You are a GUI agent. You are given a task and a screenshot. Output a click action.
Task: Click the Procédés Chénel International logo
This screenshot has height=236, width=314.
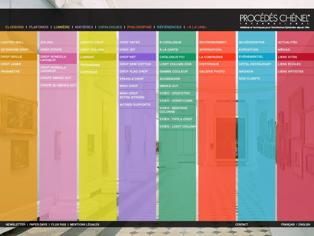click(274, 21)
